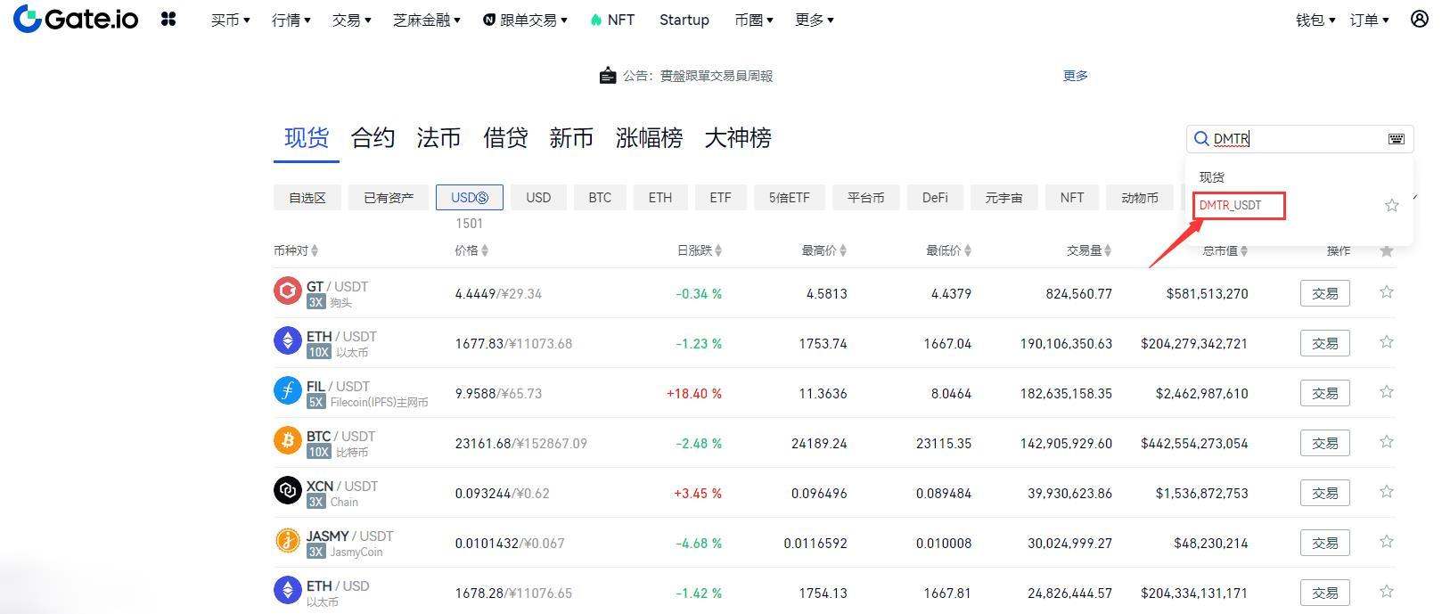Toggle favorite star for FIL/USDT row
Image resolution: width=1450 pixels, height=614 pixels.
[x=1386, y=392]
